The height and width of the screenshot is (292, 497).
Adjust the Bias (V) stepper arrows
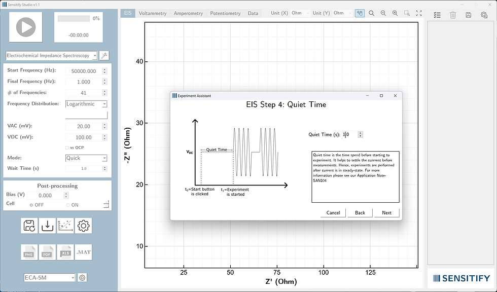click(66, 195)
